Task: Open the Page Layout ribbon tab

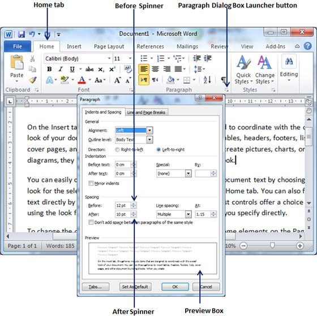Action: click(109, 46)
